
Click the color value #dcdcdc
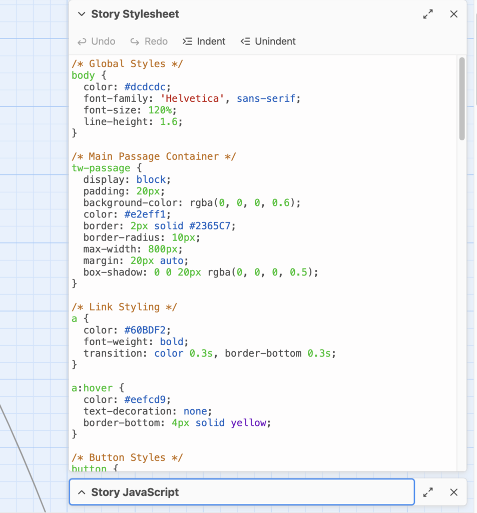[x=145, y=87]
